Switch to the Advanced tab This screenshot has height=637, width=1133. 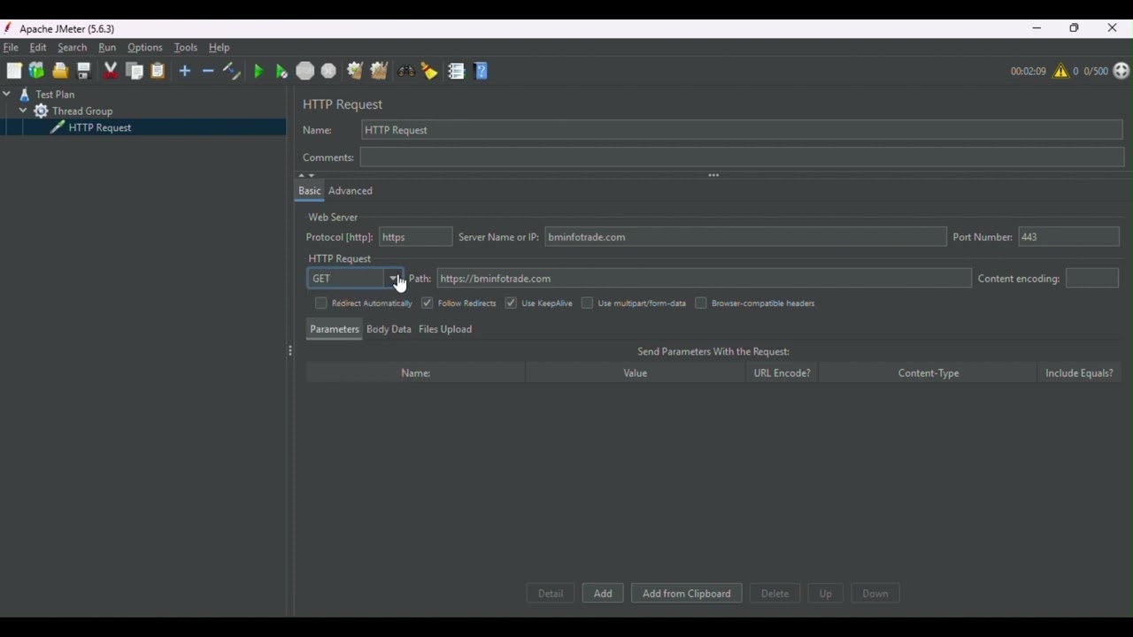tap(351, 191)
